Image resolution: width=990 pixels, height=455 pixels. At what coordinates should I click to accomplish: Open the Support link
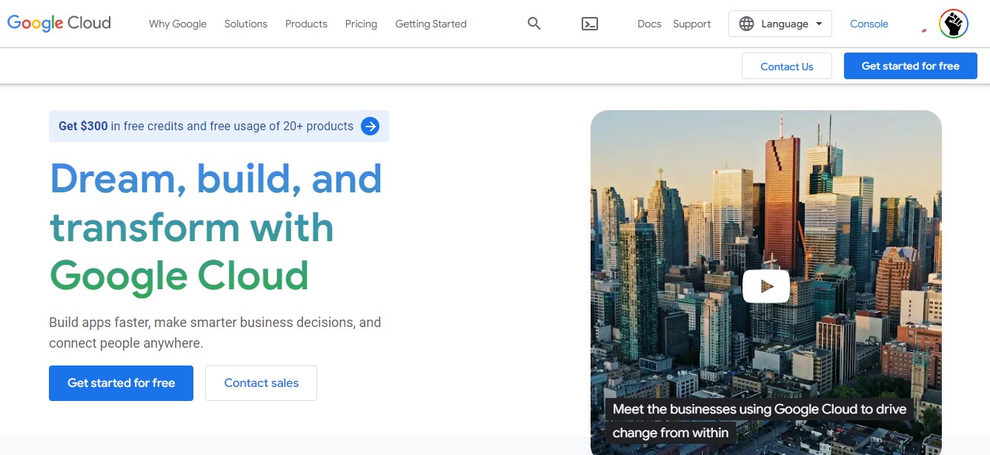(692, 24)
